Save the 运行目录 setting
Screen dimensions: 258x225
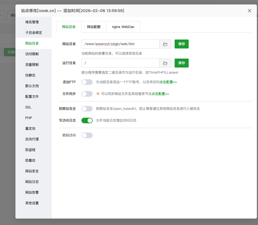pyautogui.click(x=181, y=63)
